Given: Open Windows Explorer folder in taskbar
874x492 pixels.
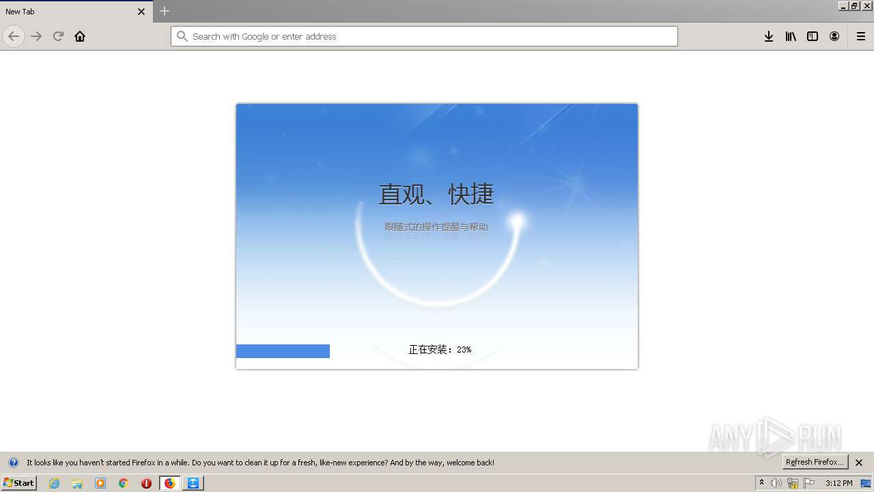Looking at the screenshot, I should click(x=77, y=483).
